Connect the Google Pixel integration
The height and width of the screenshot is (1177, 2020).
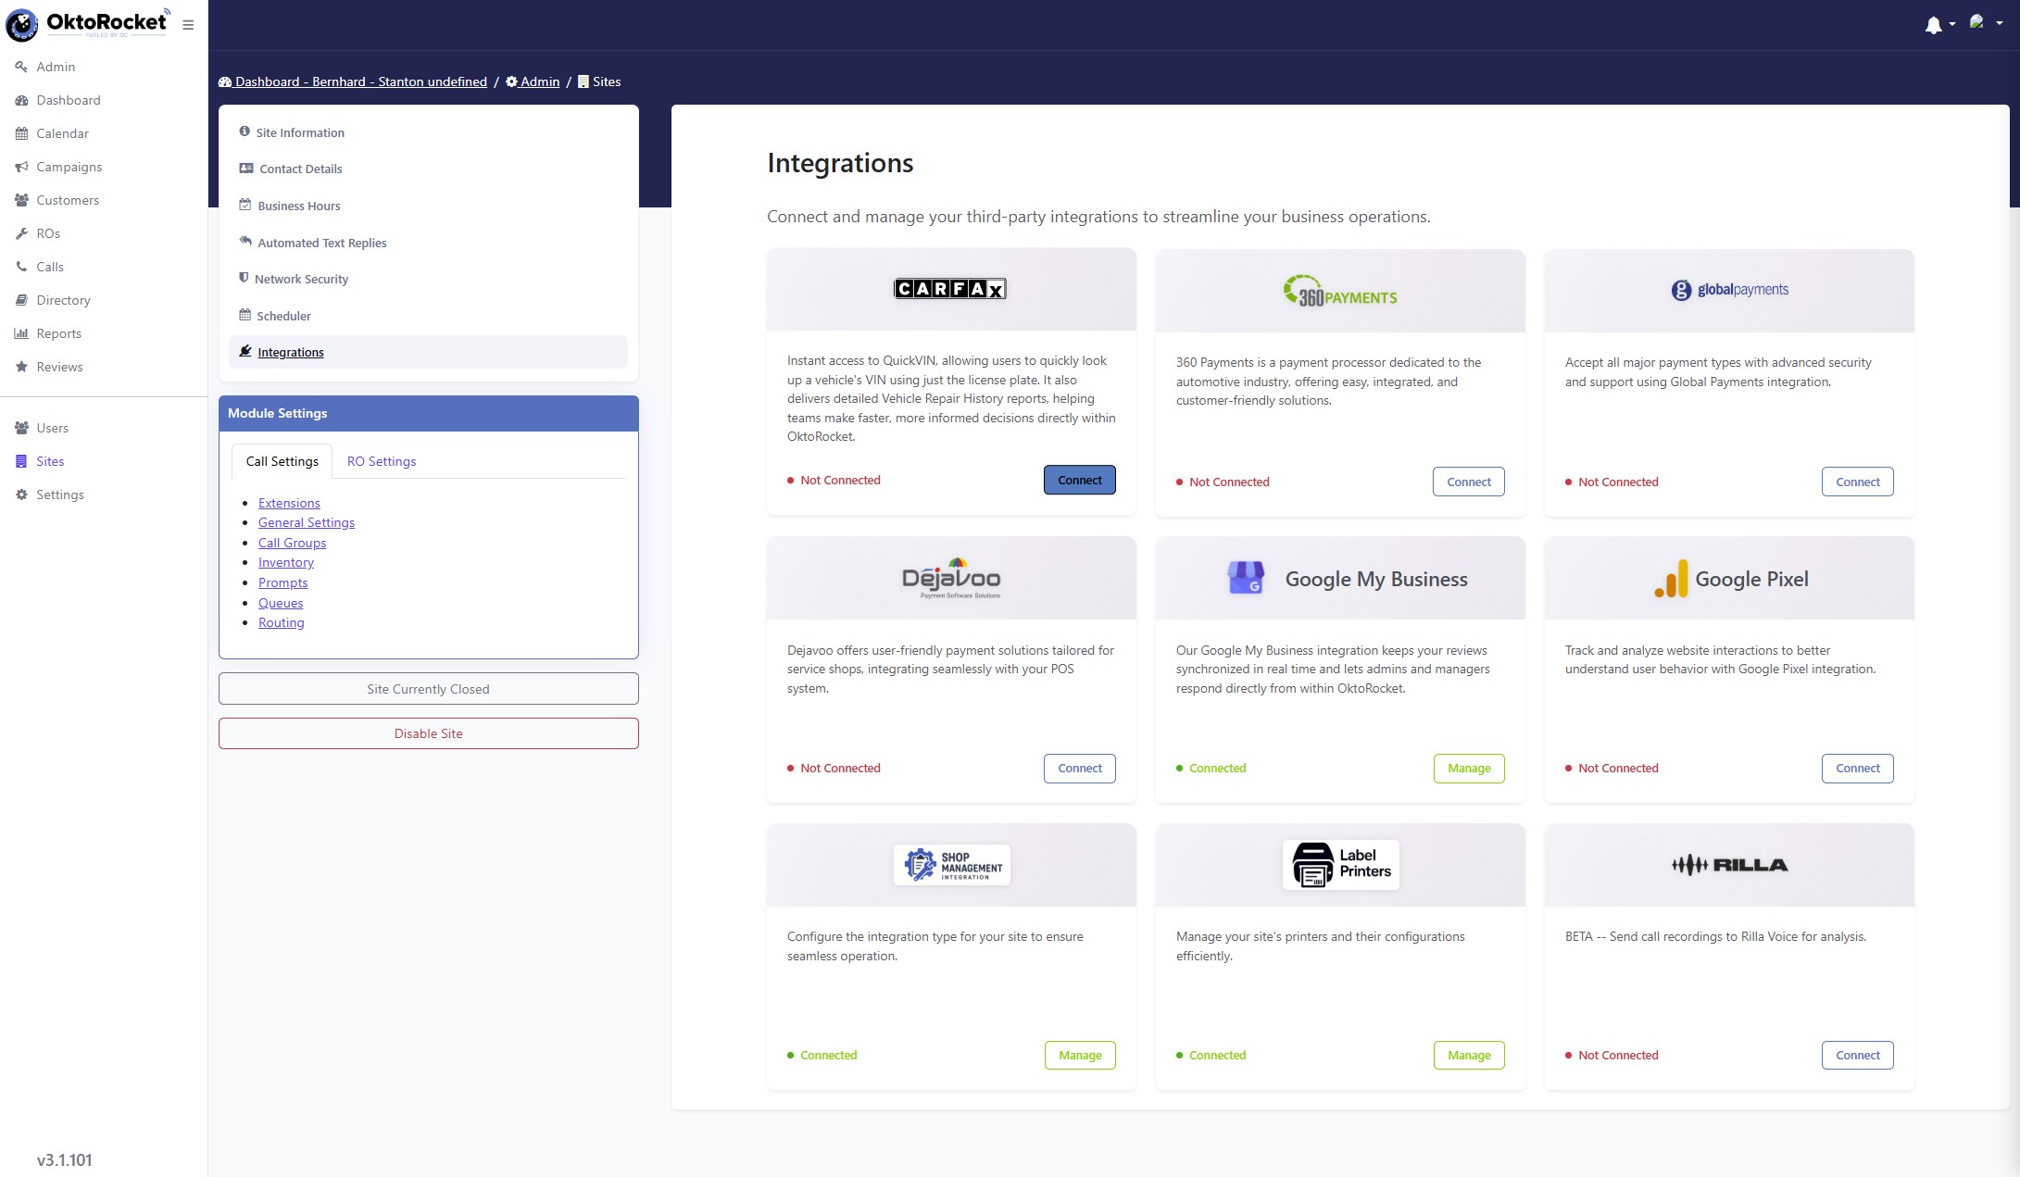tap(1858, 768)
